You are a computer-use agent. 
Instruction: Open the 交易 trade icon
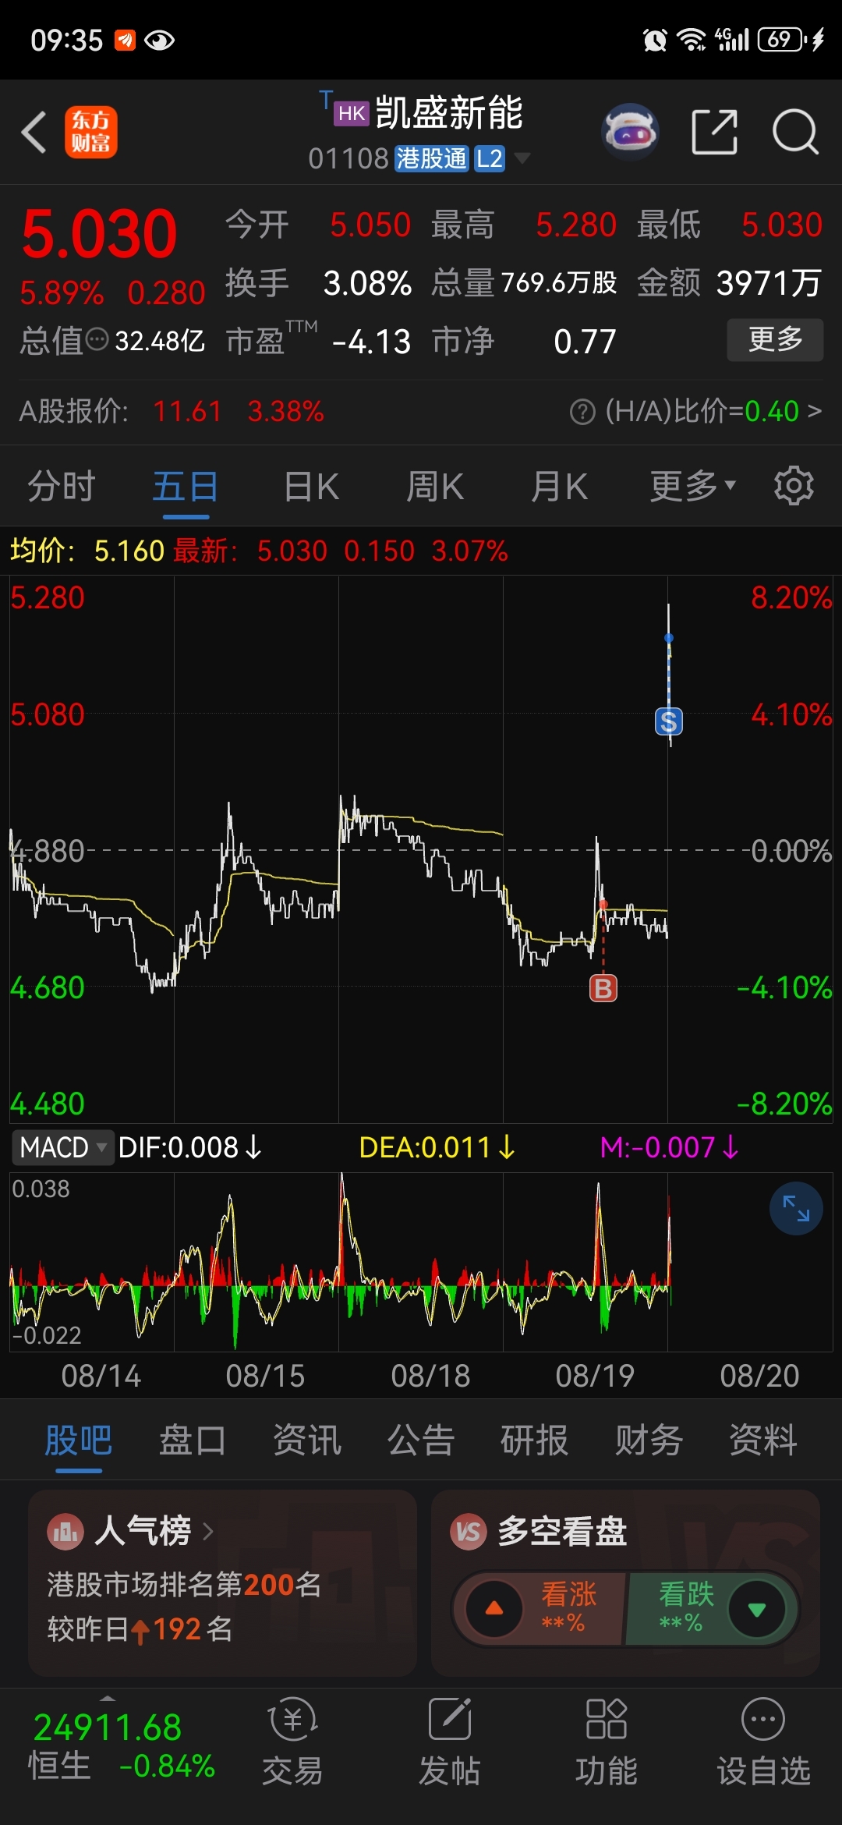[292, 1742]
